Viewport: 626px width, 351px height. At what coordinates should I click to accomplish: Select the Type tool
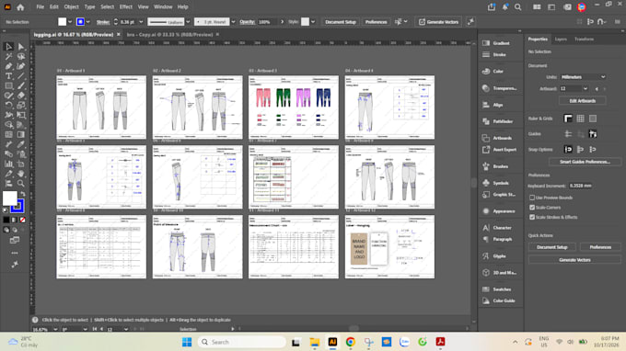coord(8,76)
